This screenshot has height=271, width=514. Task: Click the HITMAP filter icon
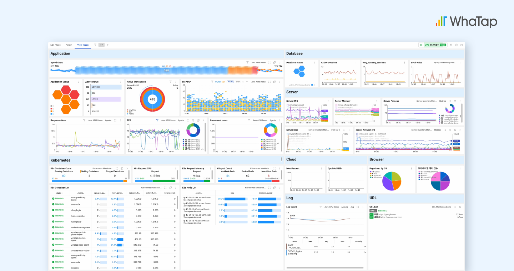[x=212, y=82]
